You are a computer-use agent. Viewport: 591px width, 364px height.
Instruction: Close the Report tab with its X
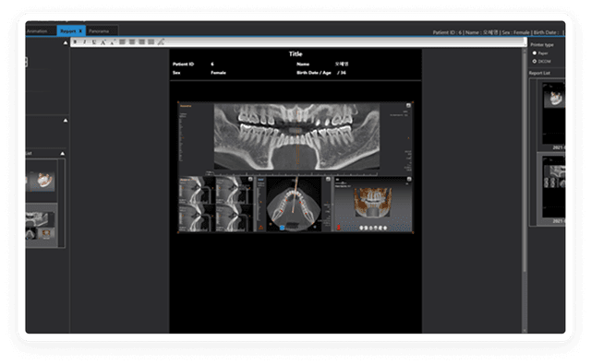click(80, 31)
